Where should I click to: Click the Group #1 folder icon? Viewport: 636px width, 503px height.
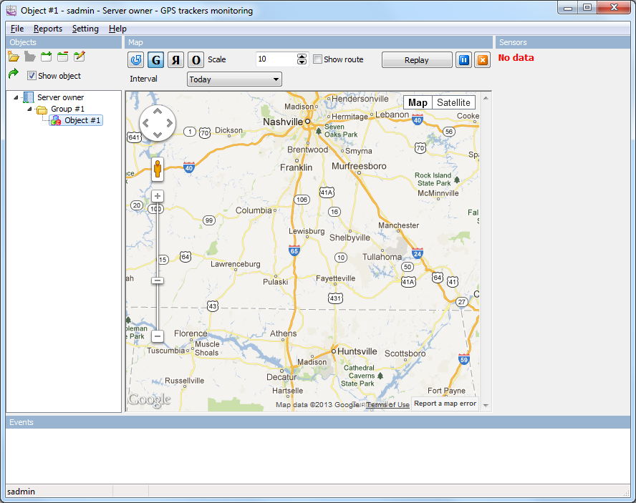tap(42, 109)
